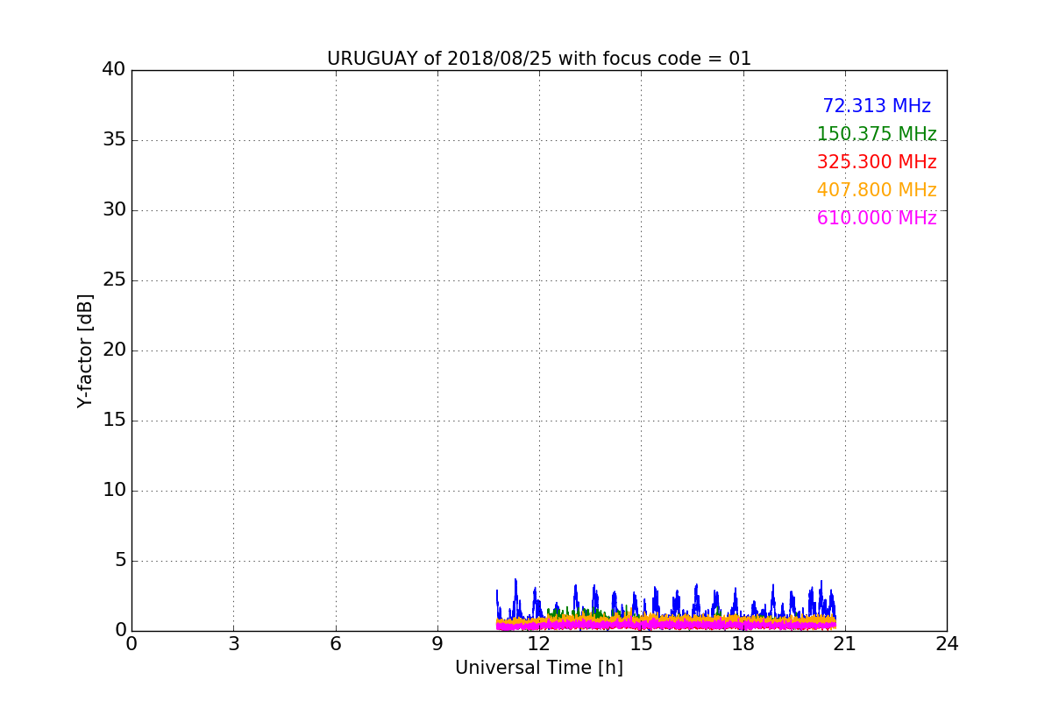Select the orange 407.800 MHz legend label
Screen dimensions: 1052x701
tap(877, 190)
